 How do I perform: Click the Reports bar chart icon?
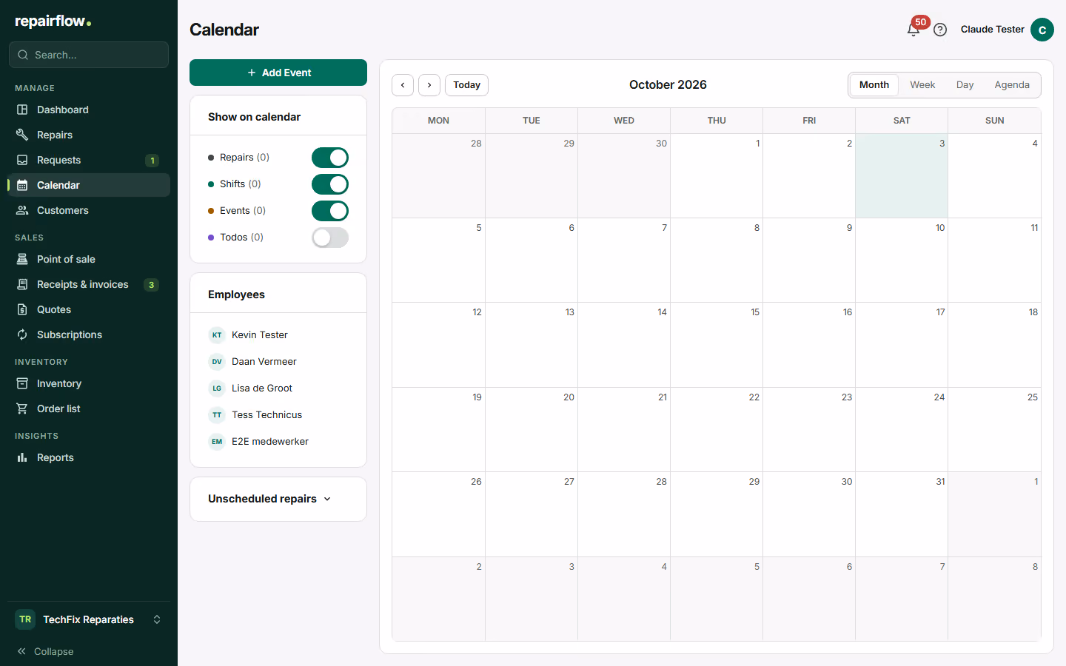tap(22, 457)
